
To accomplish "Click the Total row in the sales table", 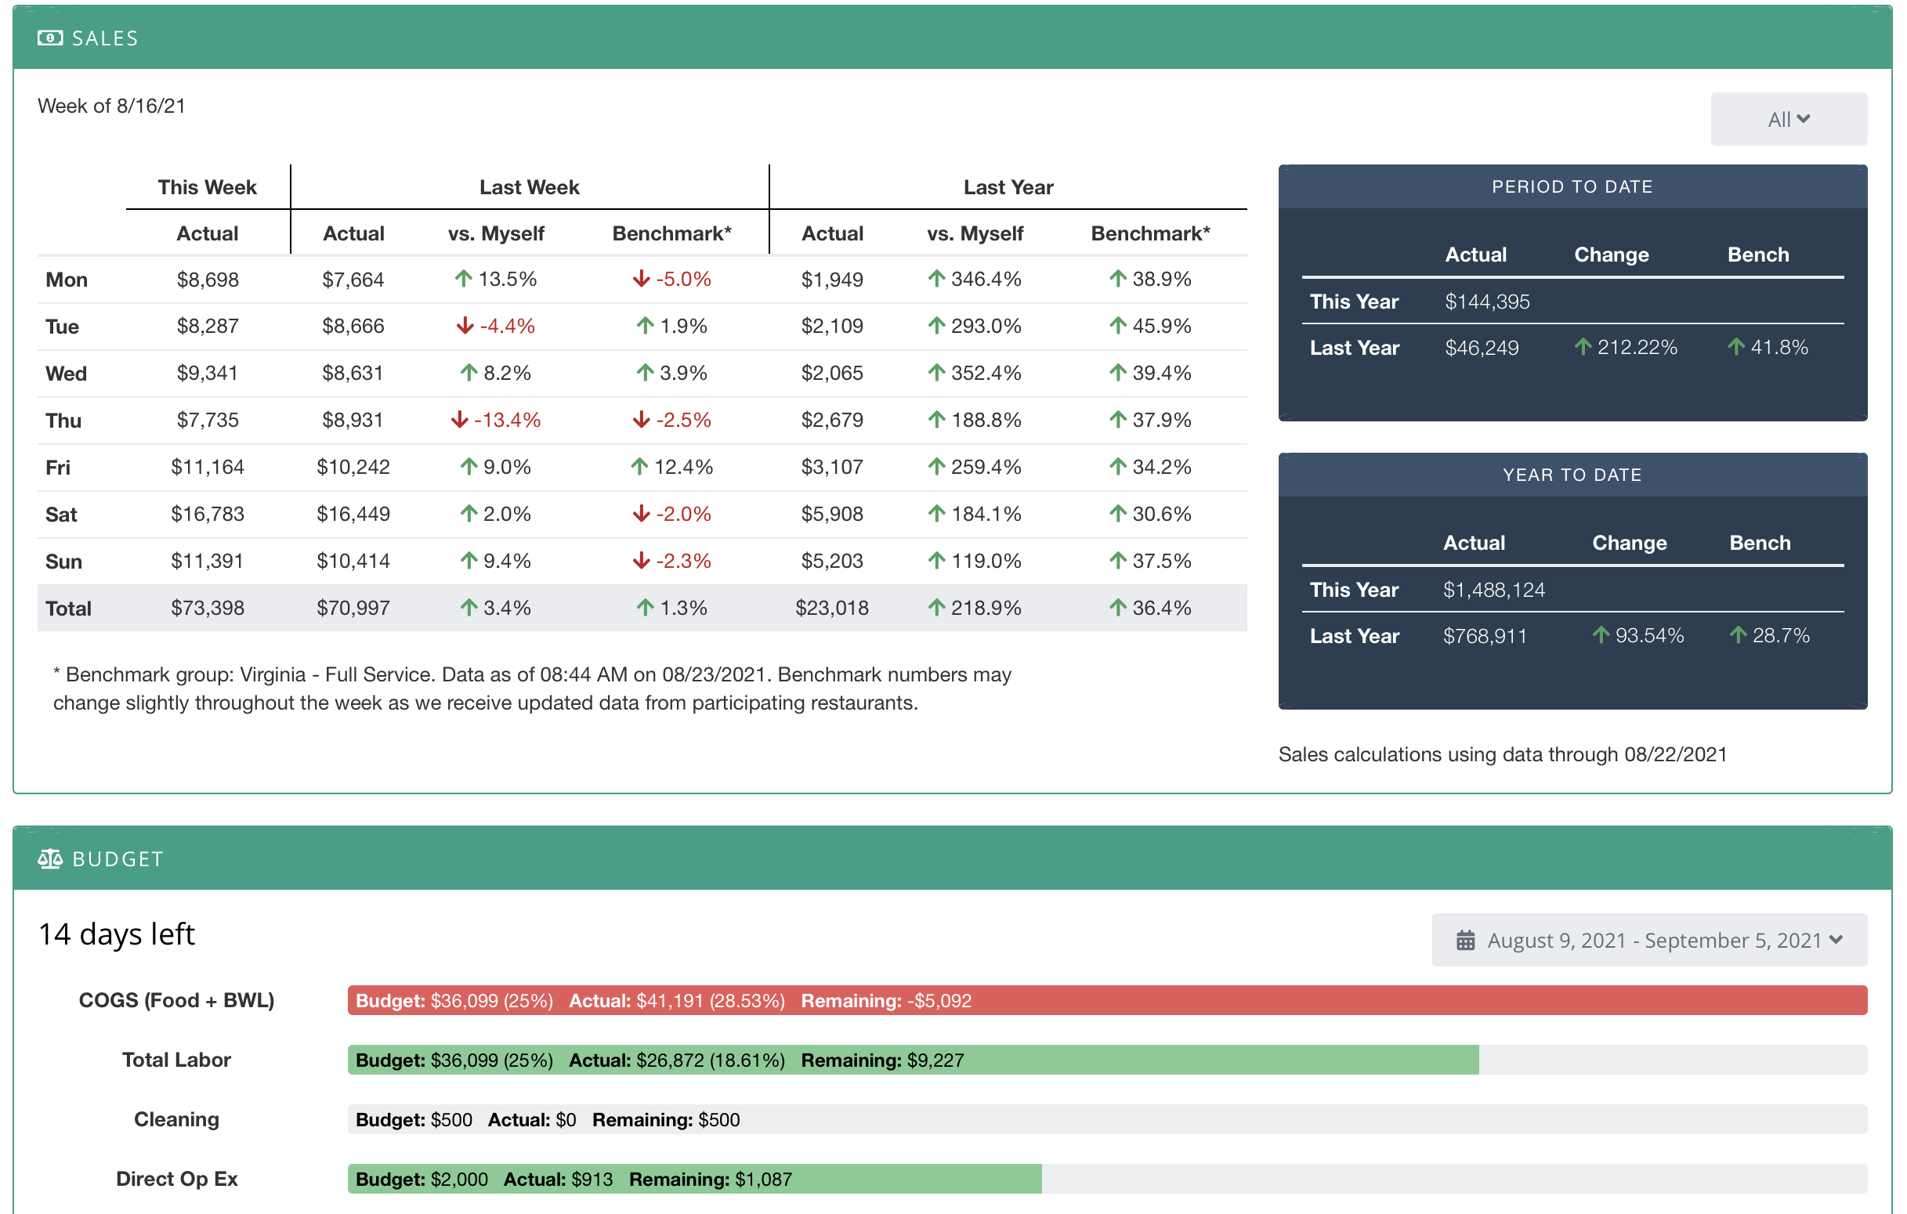I will coord(68,608).
